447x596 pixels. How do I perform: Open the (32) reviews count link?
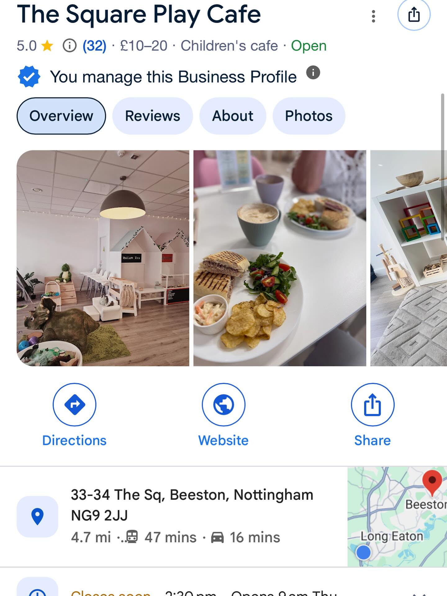[94, 46]
